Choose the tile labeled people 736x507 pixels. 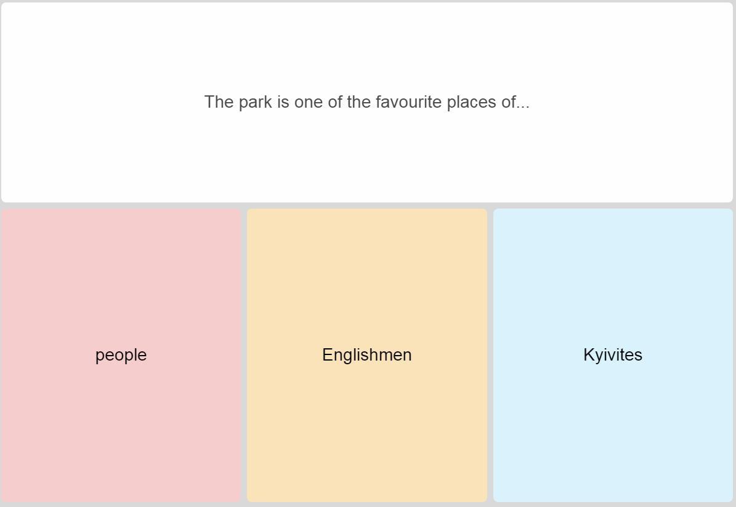tap(121, 355)
